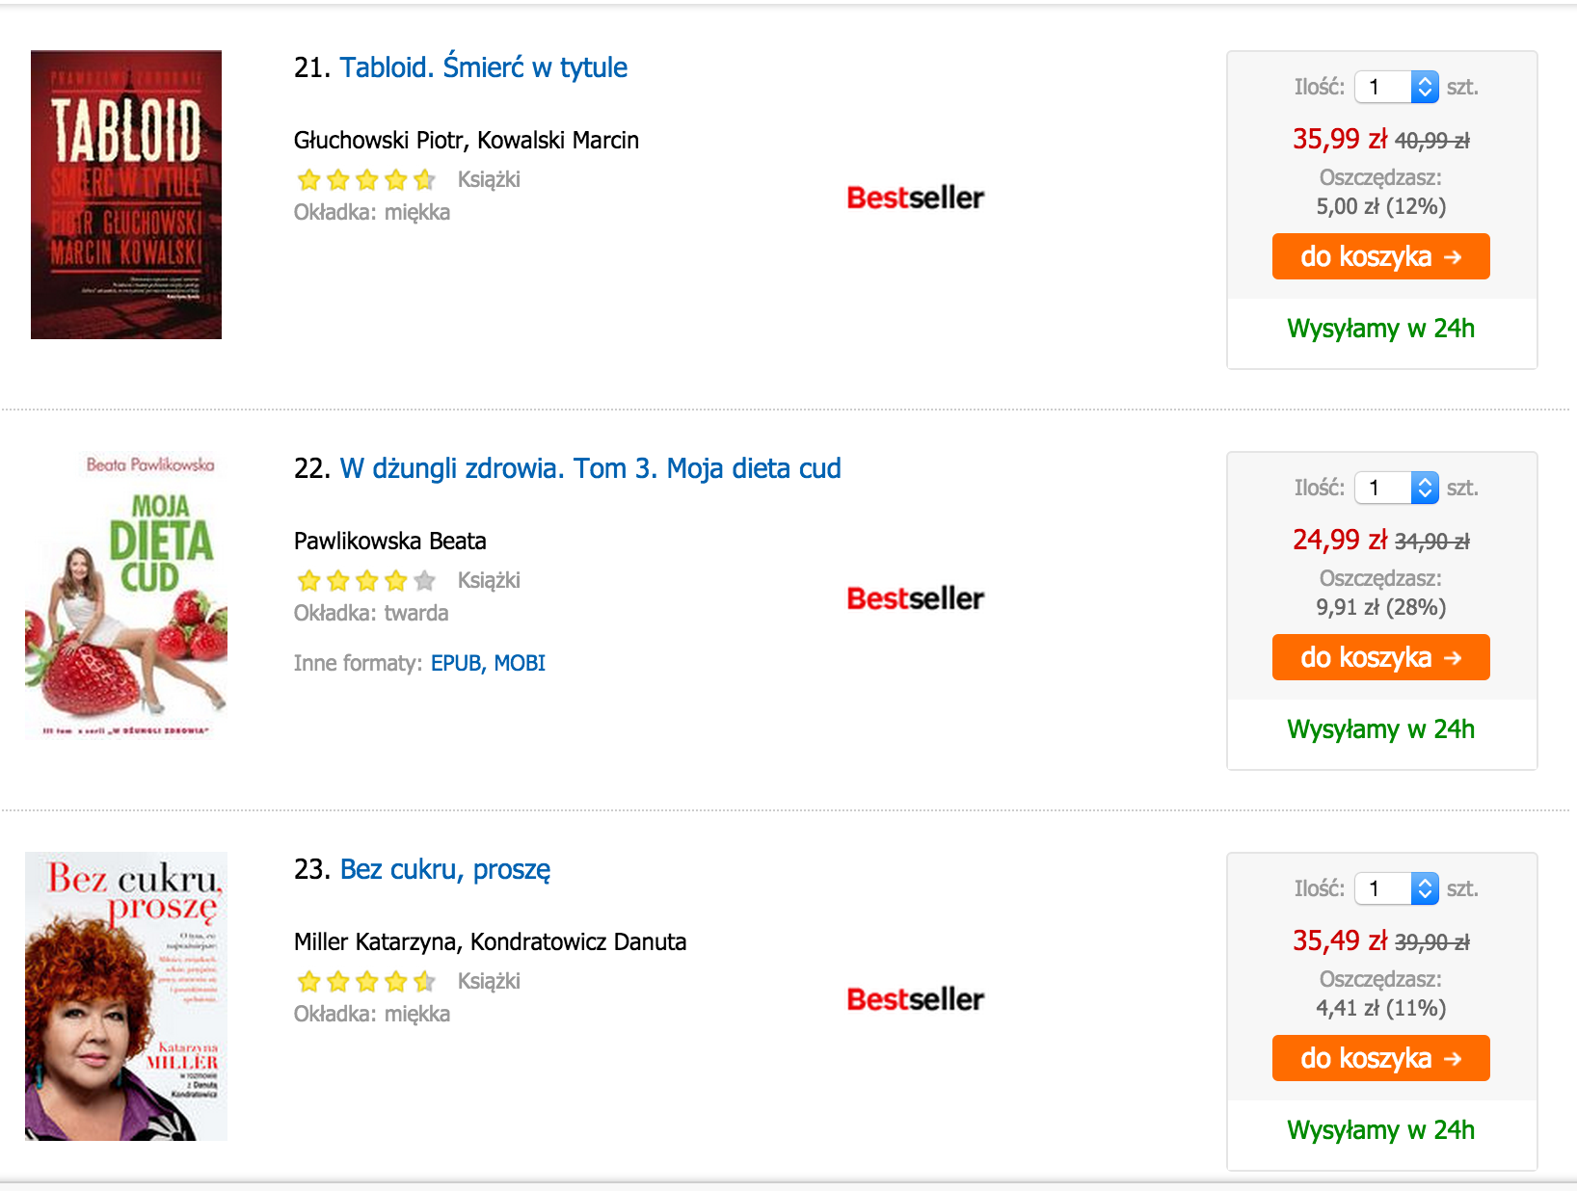Click Bez cukru, proszę cover thumbnail

click(x=126, y=996)
